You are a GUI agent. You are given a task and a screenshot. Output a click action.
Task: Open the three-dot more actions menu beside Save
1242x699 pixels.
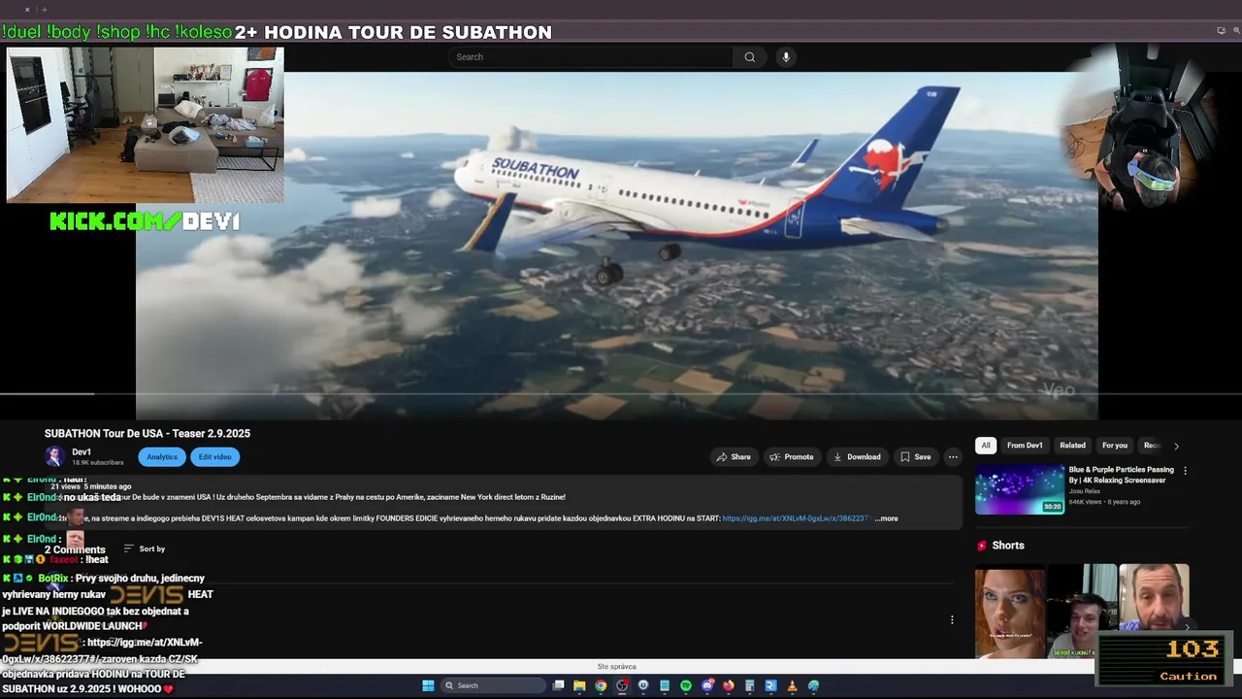pyautogui.click(x=953, y=457)
